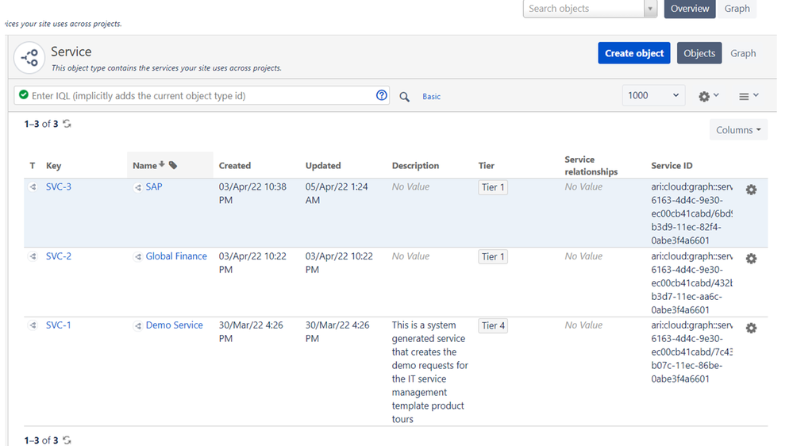Click green IQL valid check icon
Image resolution: width=793 pixels, height=446 pixels.
(x=23, y=94)
